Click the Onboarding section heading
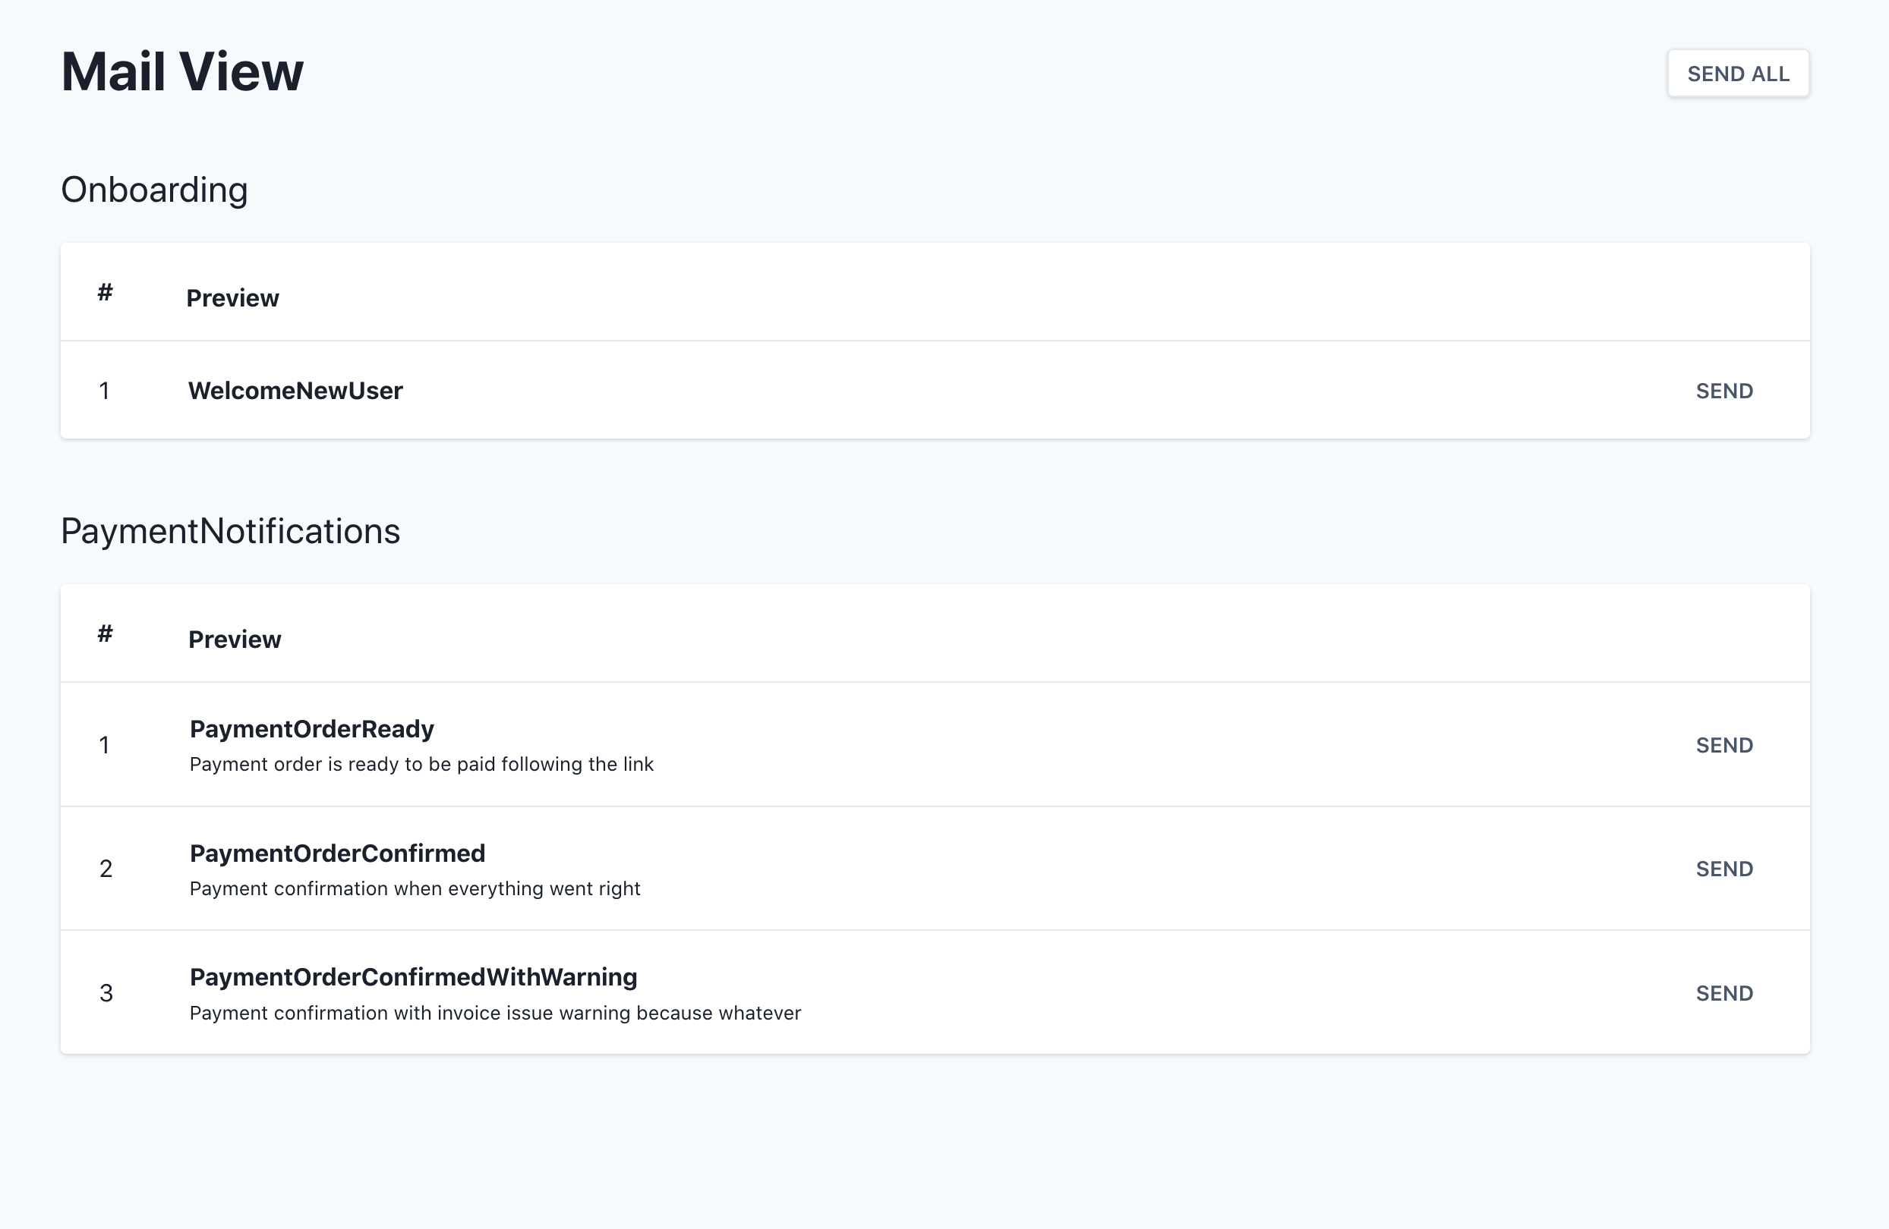The width and height of the screenshot is (1889, 1229). point(154,189)
